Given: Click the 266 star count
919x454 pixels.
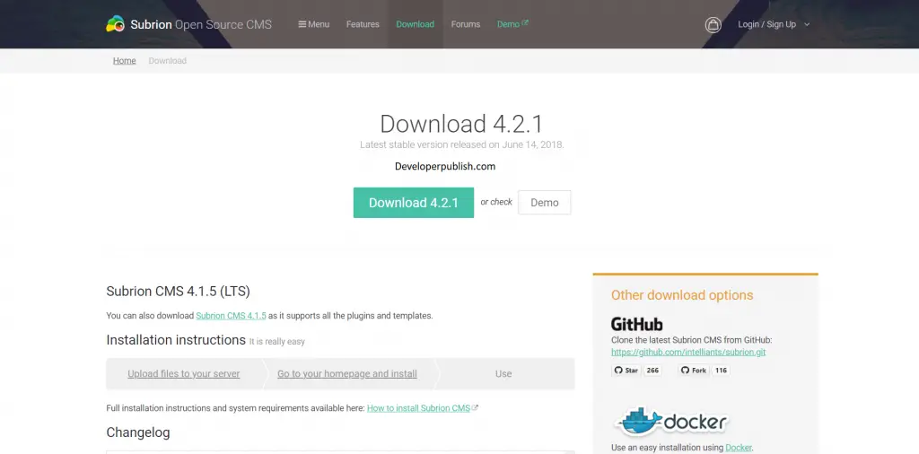Looking at the screenshot, I should [652, 371].
